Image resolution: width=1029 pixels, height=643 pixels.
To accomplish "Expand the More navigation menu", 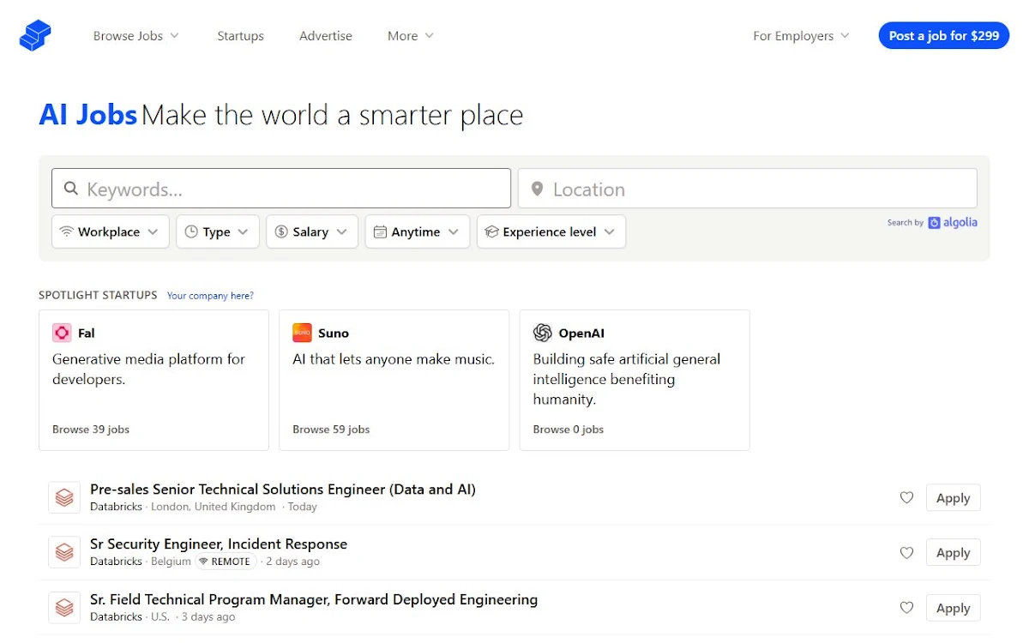I will point(411,36).
